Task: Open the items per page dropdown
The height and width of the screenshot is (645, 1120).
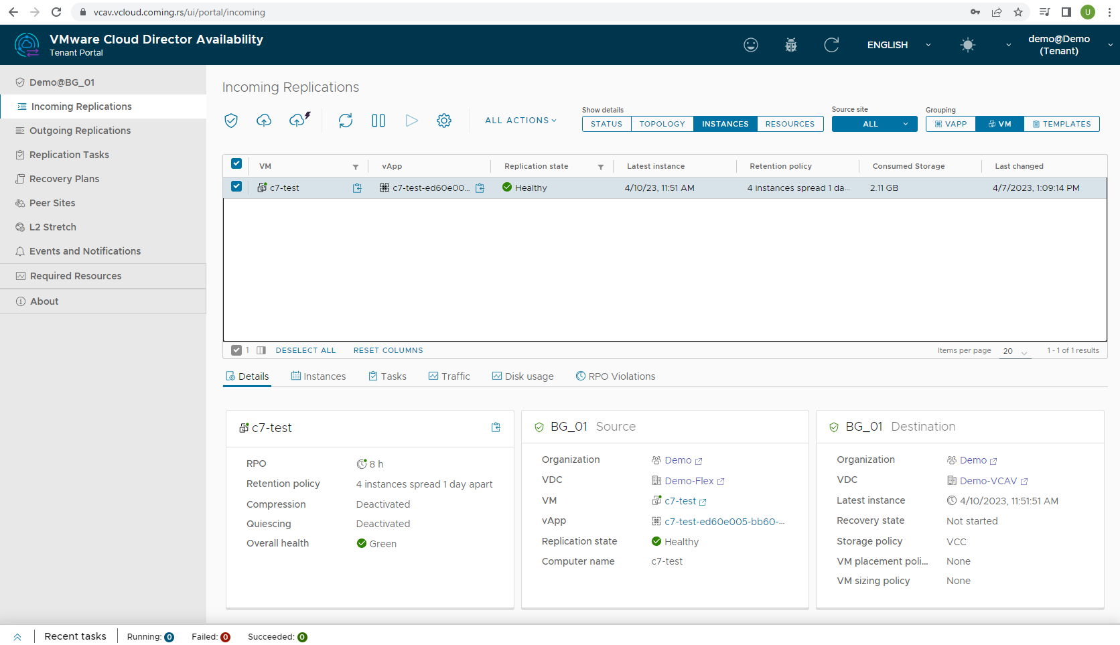Action: [x=1015, y=351]
